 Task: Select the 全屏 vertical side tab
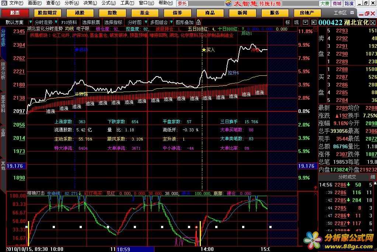(x=3, y=132)
